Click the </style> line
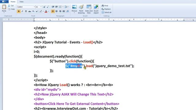The width and height of the screenshot is (196, 110). click(40, 28)
